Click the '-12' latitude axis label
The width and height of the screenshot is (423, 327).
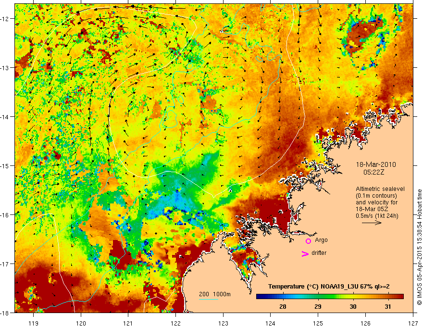tap(5, 19)
